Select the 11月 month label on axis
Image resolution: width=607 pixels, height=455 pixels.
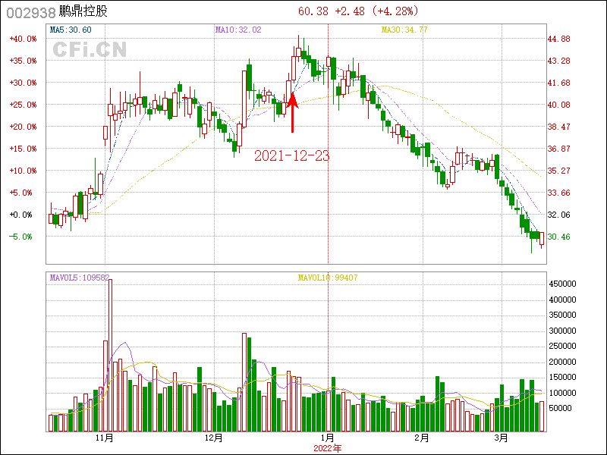105,438
